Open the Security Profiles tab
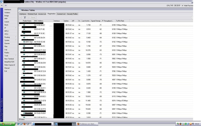 point(72,14)
